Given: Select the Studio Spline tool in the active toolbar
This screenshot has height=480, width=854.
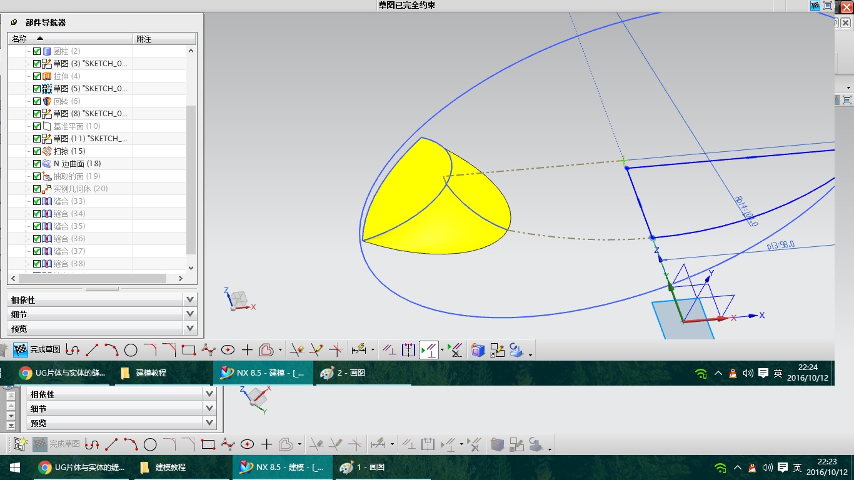Looking at the screenshot, I should pos(208,350).
